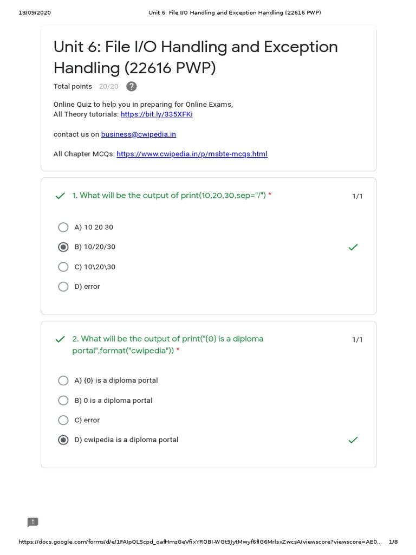The image size is (416, 555).
Task: Click green checkmark beside question 2 title
Action: pos(60,340)
